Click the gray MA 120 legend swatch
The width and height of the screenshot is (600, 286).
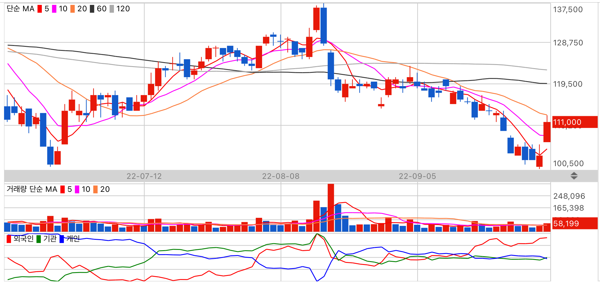[112, 9]
